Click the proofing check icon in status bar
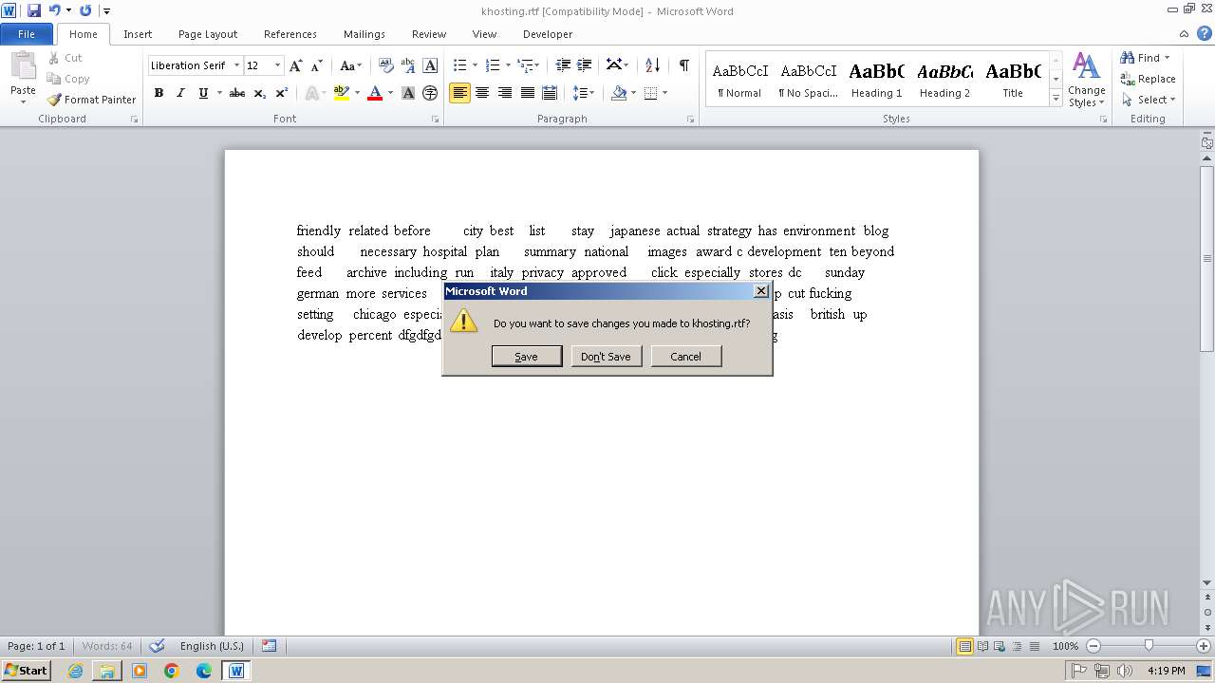The width and height of the screenshot is (1215, 683). pyautogui.click(x=157, y=646)
